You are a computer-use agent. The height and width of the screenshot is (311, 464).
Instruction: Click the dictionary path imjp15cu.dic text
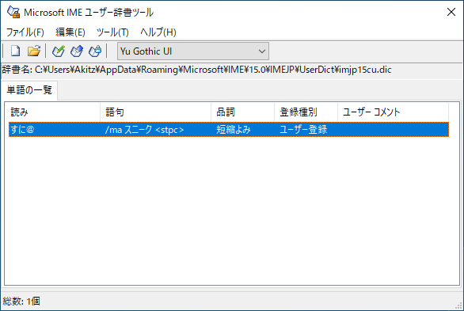click(365, 70)
